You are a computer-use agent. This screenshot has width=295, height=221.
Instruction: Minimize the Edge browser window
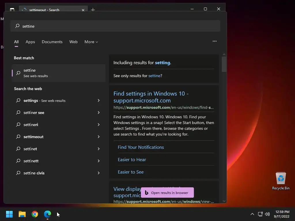(192, 9)
